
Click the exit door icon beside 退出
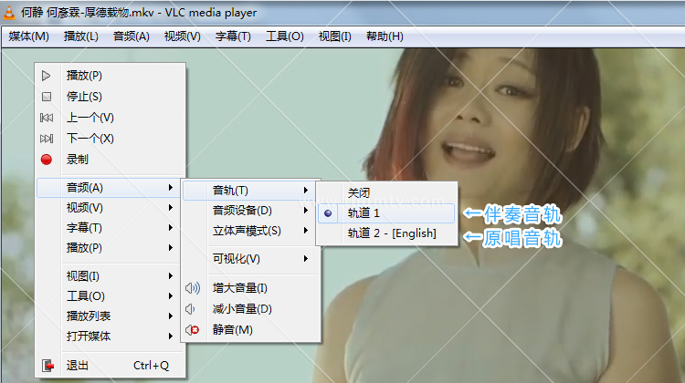coord(47,366)
